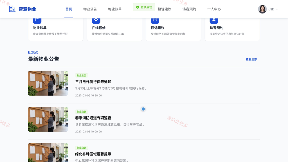Click 物业公告 tag on 春季消防 item
Image resolution: width=288 pixels, height=162 pixels.
tap(82, 112)
